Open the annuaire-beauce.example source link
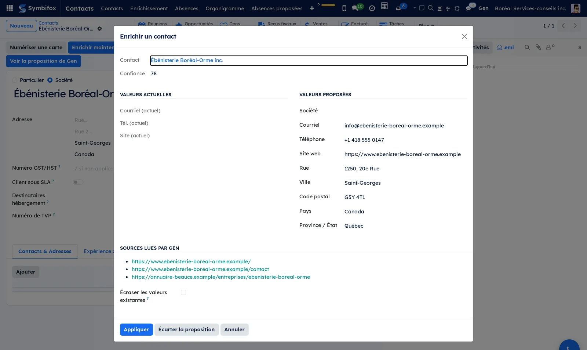The image size is (587, 350). [221, 277]
